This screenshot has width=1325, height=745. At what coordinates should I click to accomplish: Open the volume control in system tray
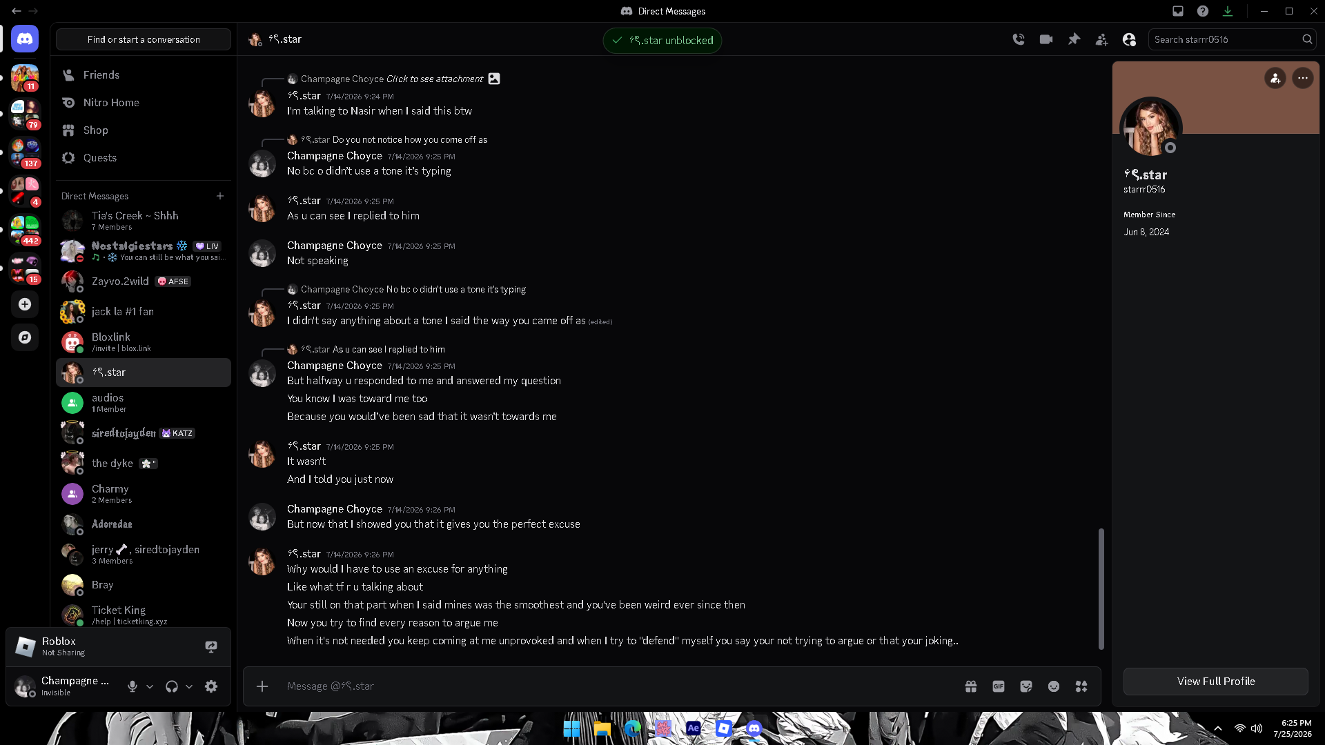coord(1257,728)
